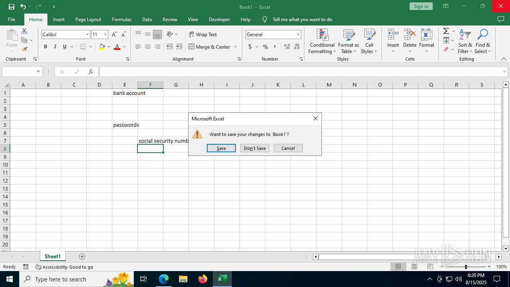
Task: Click the Borders icon
Action: pyautogui.click(x=83, y=47)
